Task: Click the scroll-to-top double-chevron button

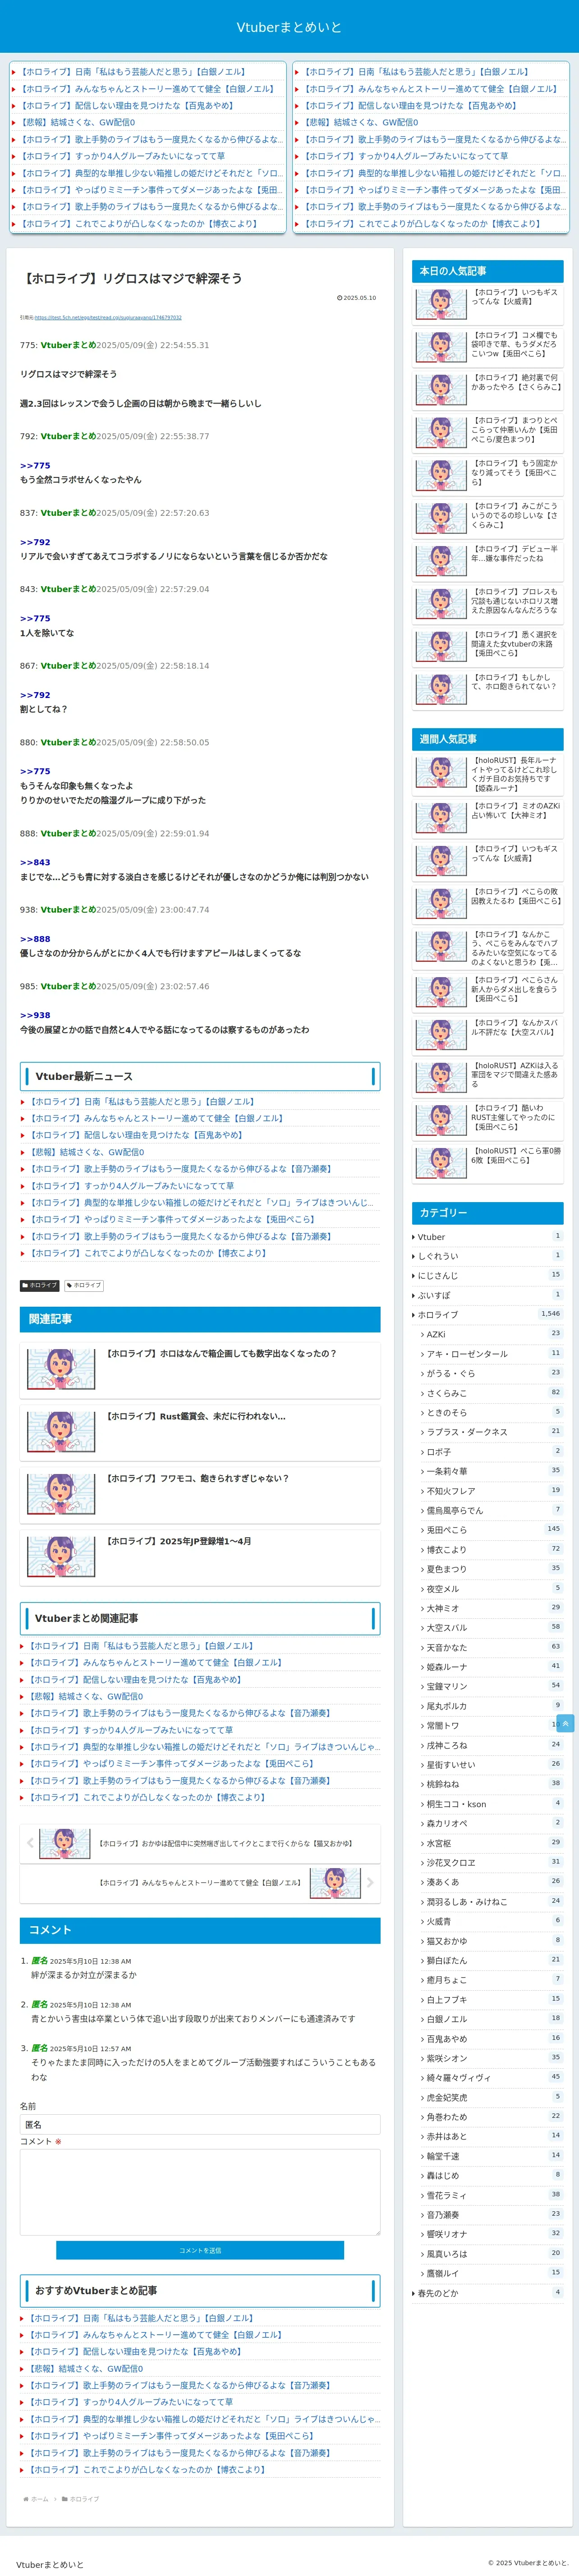Action: [x=565, y=1723]
